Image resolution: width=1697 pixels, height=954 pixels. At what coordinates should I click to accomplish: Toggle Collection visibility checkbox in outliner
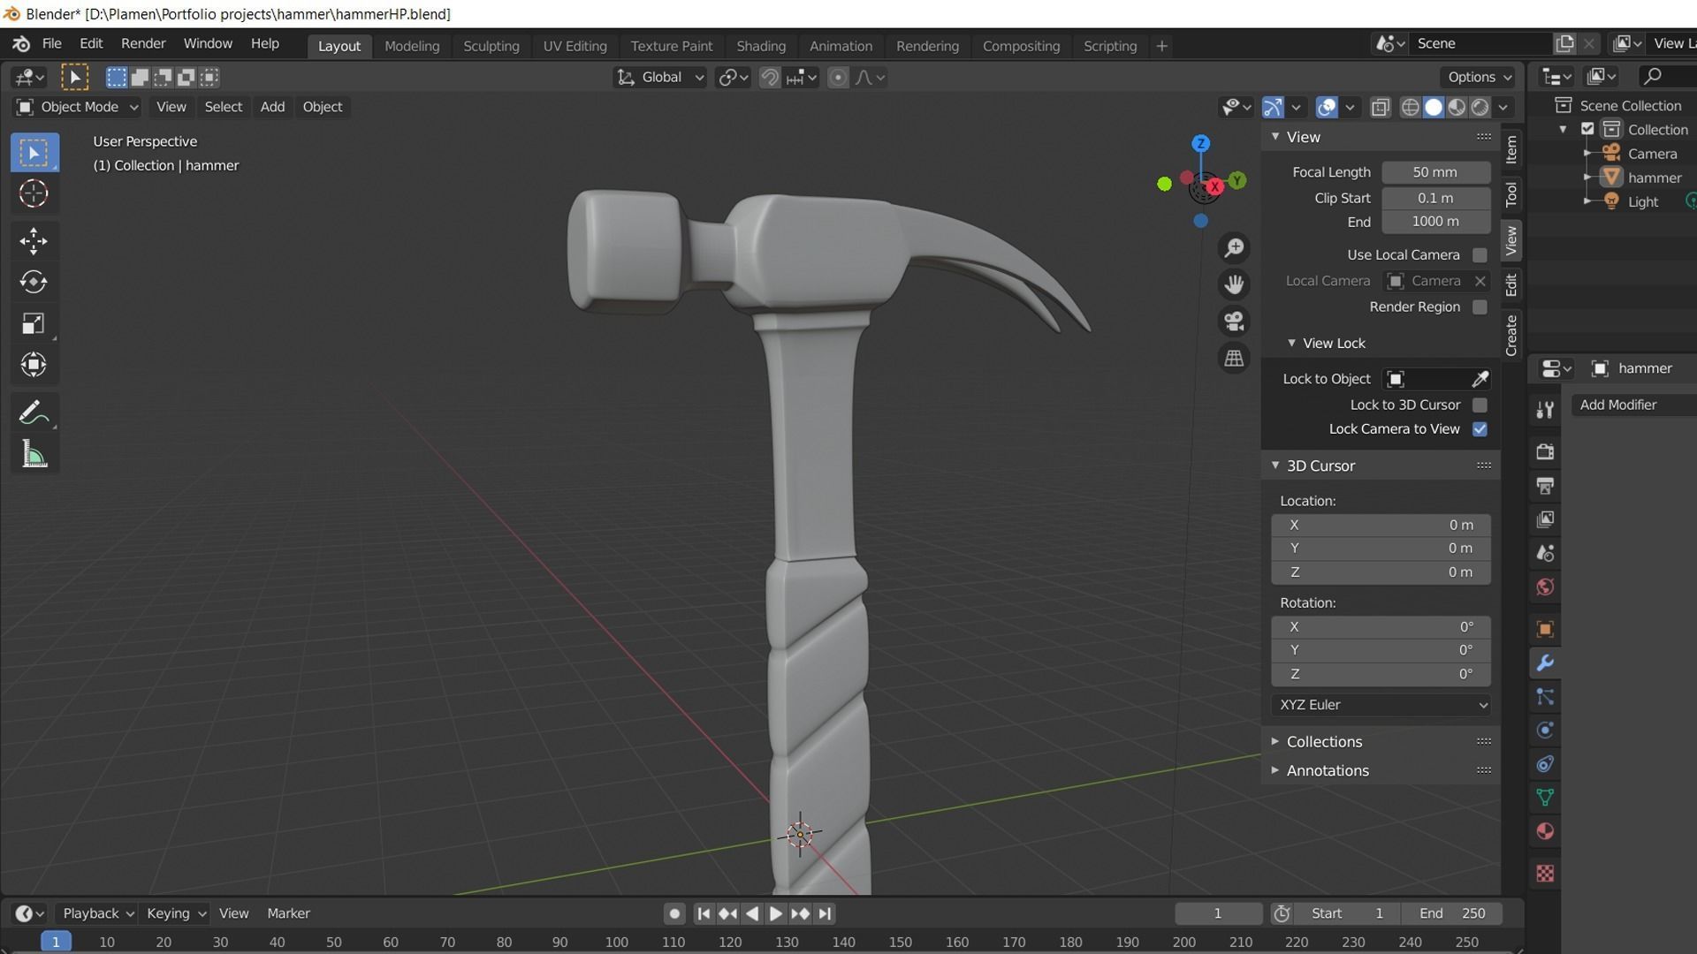[1587, 129]
